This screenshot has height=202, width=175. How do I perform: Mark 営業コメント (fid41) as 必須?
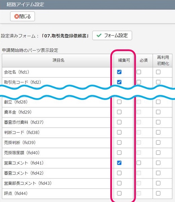click(139, 163)
